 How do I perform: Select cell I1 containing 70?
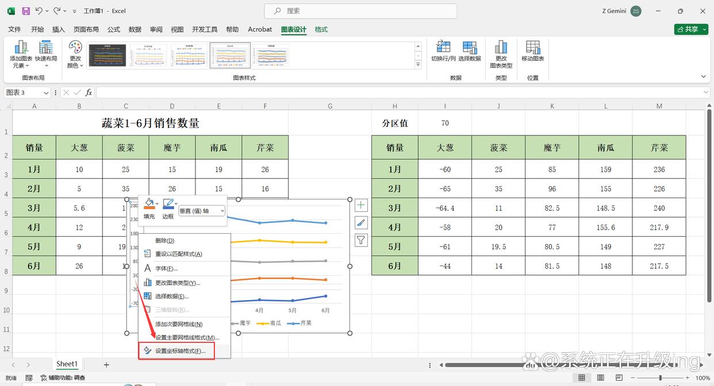pos(445,123)
